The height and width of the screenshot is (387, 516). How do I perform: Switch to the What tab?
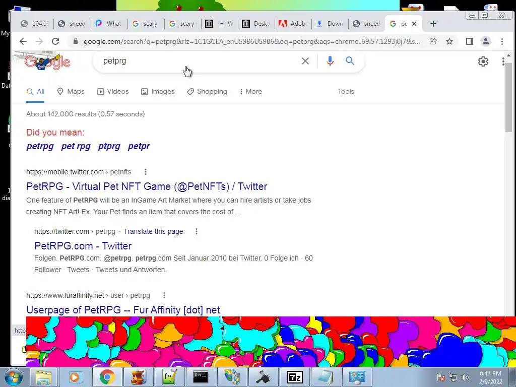pos(109,24)
